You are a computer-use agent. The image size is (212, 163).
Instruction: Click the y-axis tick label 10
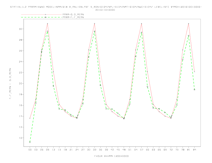click(x=20, y=138)
